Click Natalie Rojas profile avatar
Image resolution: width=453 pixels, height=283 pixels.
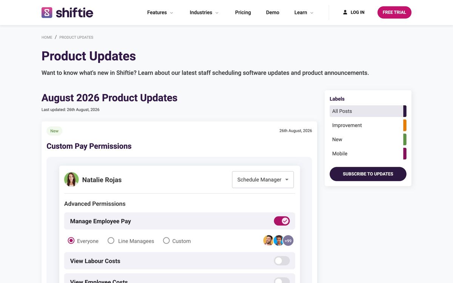click(71, 180)
